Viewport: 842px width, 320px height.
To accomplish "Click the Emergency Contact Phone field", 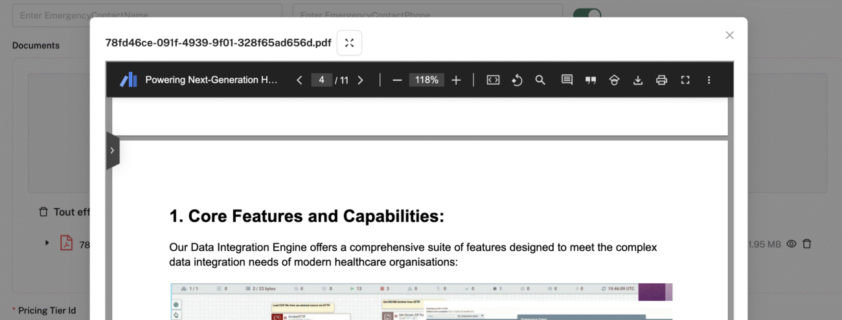I will click(427, 15).
